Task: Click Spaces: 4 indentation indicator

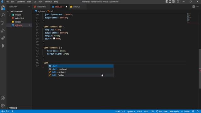Action: point(131,111)
